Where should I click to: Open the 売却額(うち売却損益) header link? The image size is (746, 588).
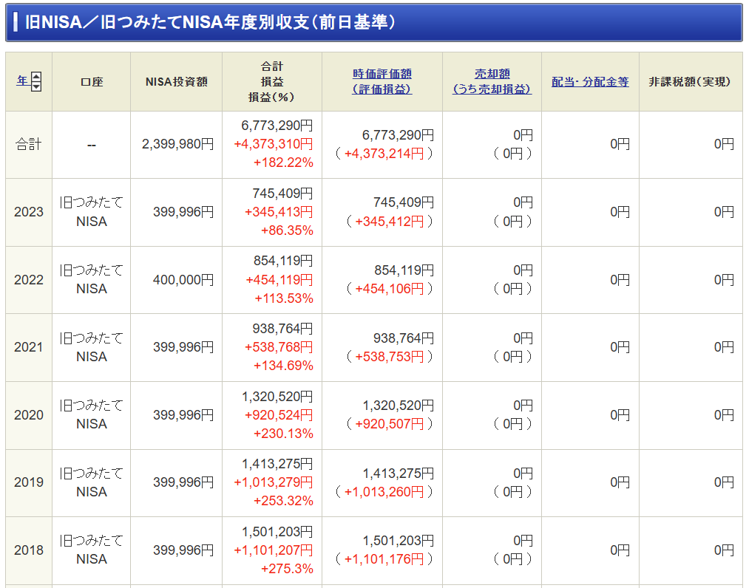point(492,81)
